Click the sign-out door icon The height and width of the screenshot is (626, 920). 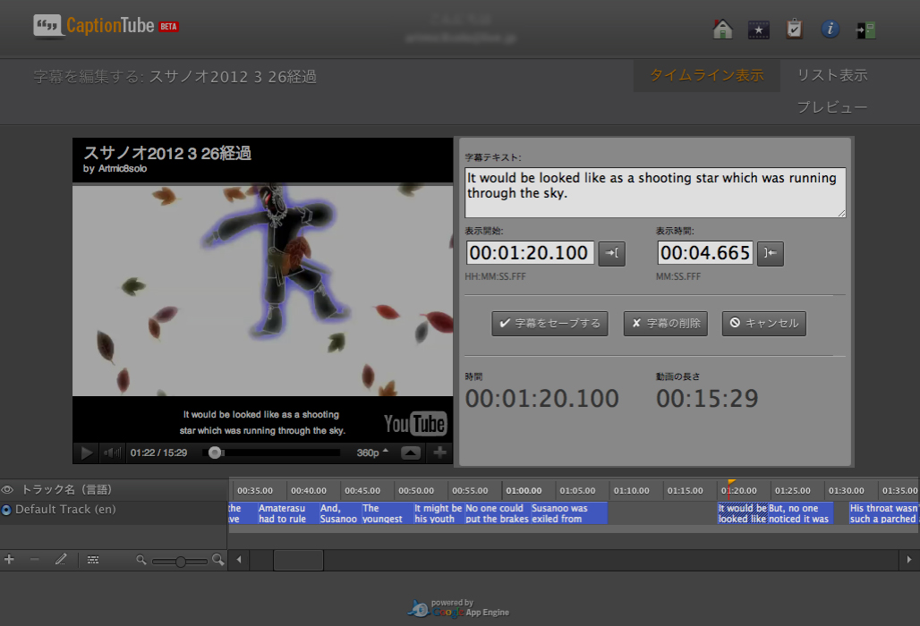click(x=865, y=30)
